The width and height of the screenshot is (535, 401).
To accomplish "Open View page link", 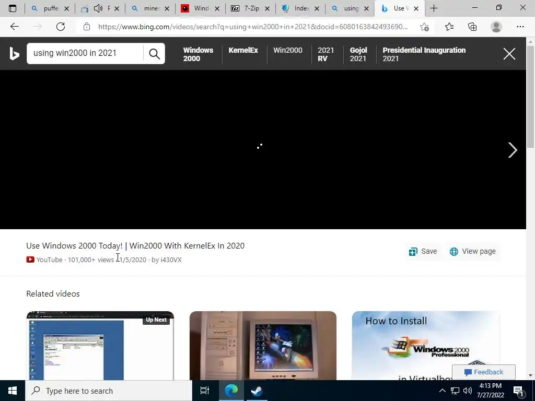I will [472, 251].
